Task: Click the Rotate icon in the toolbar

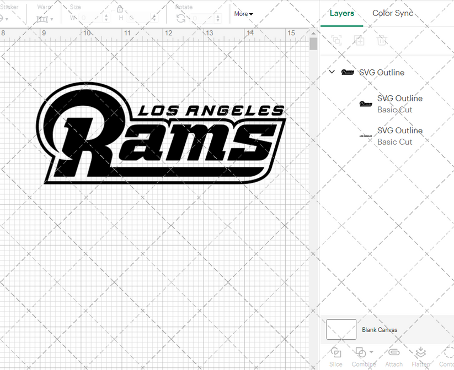Action: tap(181, 17)
